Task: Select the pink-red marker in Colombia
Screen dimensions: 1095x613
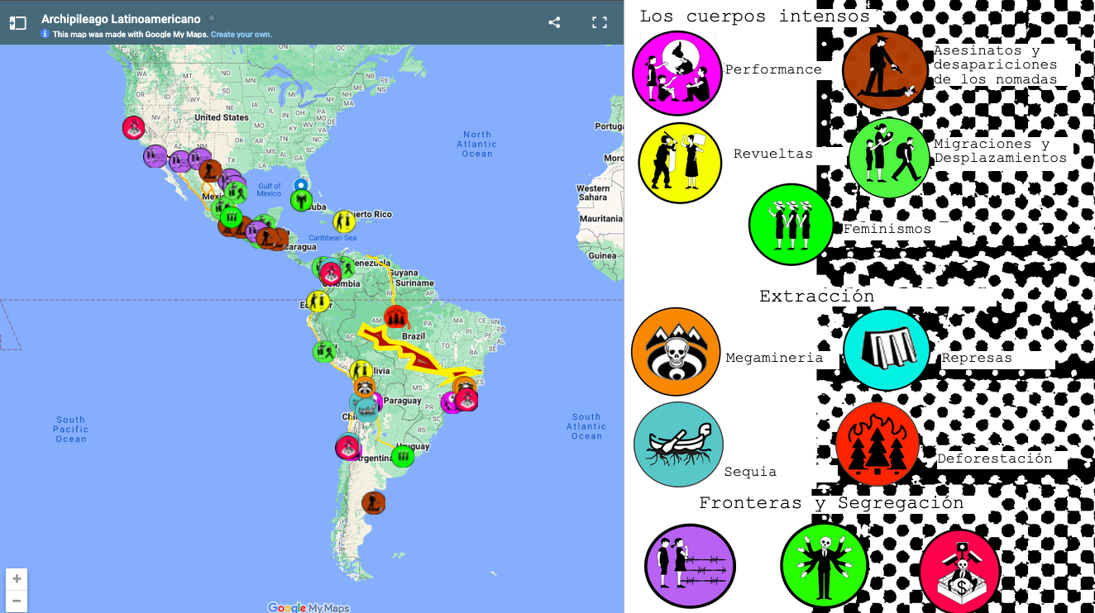Action: [x=331, y=273]
